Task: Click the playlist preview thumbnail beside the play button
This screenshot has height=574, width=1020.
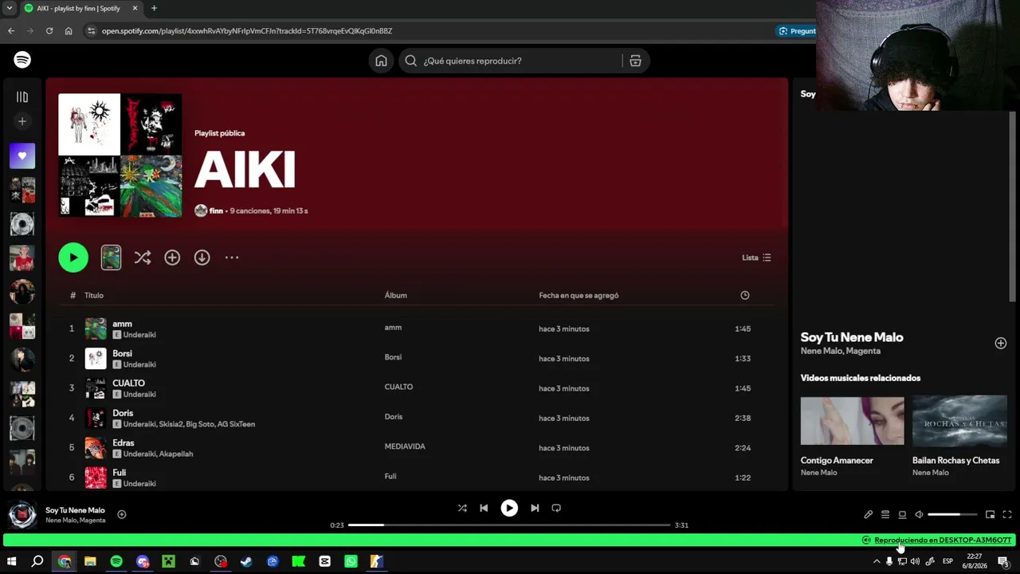Action: (x=112, y=258)
